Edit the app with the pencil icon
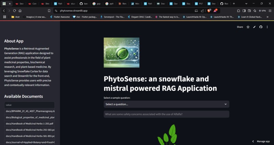Image resolution: width=274 pixels, height=145 pixels. click(254, 27)
